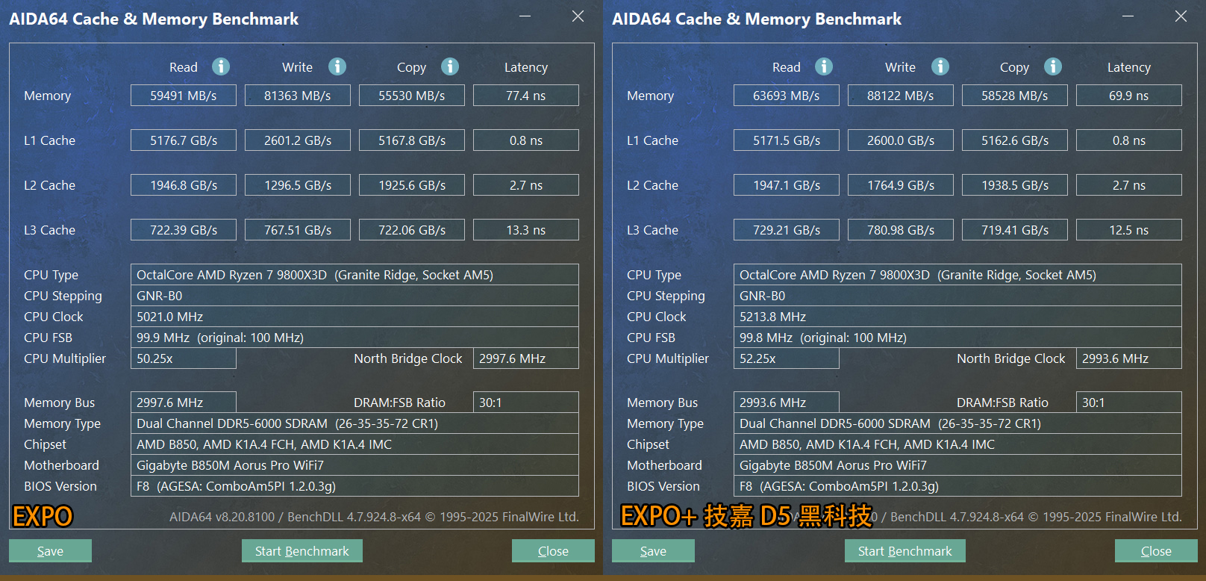The image size is (1206, 581).
Task: Click L2 Cache copy 1938.5 GB/s
Action: point(1015,185)
